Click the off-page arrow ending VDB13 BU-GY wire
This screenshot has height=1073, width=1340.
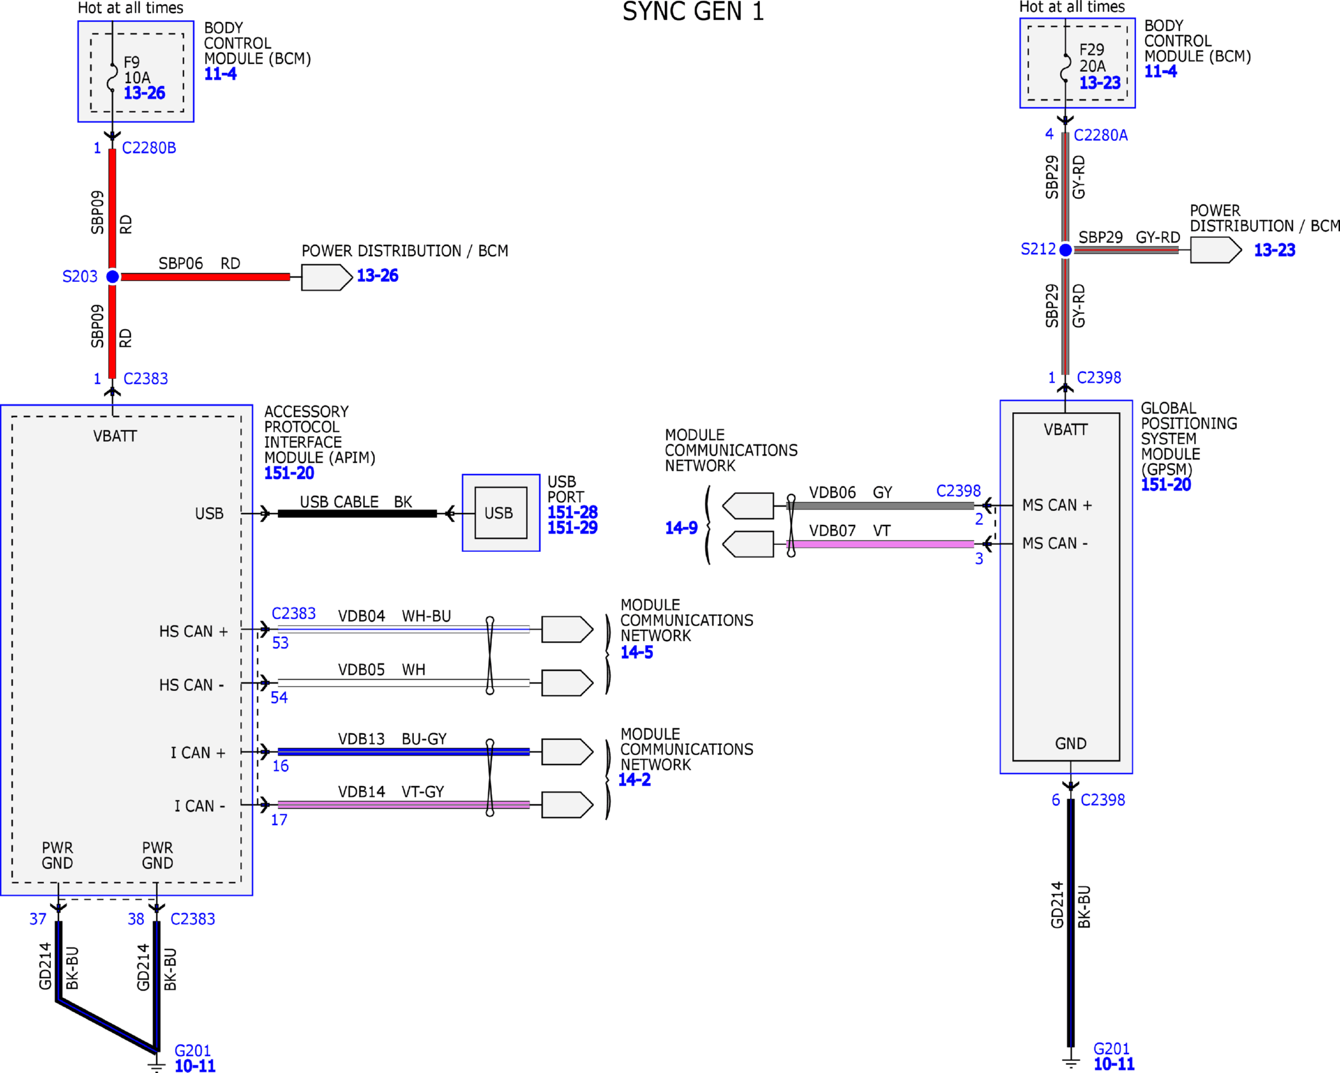[567, 751]
